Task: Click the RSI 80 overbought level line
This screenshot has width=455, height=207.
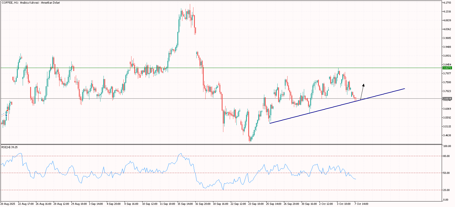Action: click(x=111, y=156)
